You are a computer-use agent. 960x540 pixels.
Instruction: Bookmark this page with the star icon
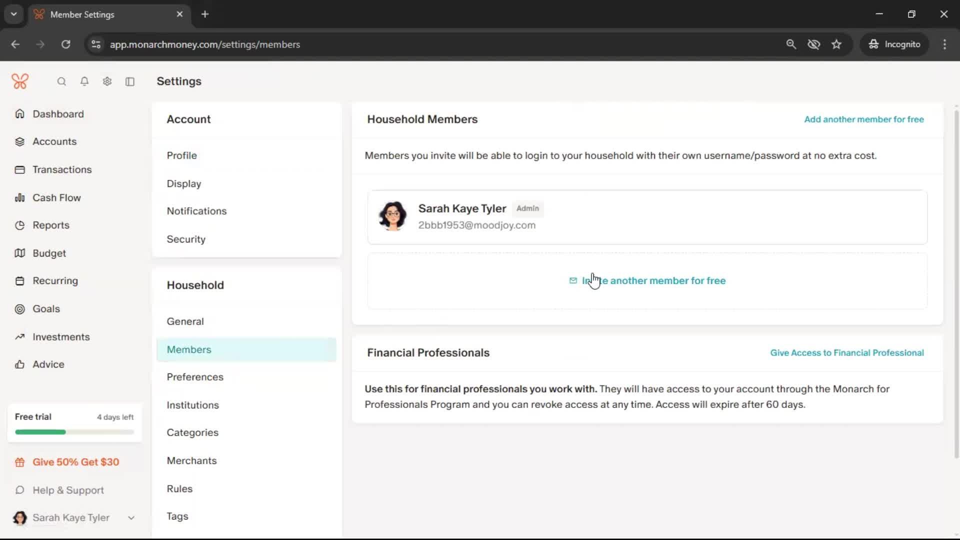836,44
